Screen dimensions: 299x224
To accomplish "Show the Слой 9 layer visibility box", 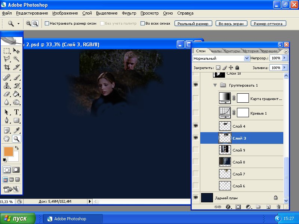I will 195,150.
